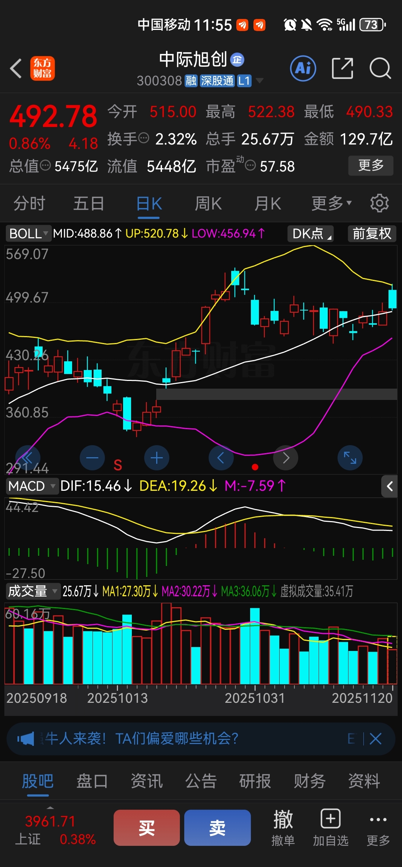Zoom out chart with minus button
The width and height of the screenshot is (402, 867).
(x=92, y=458)
